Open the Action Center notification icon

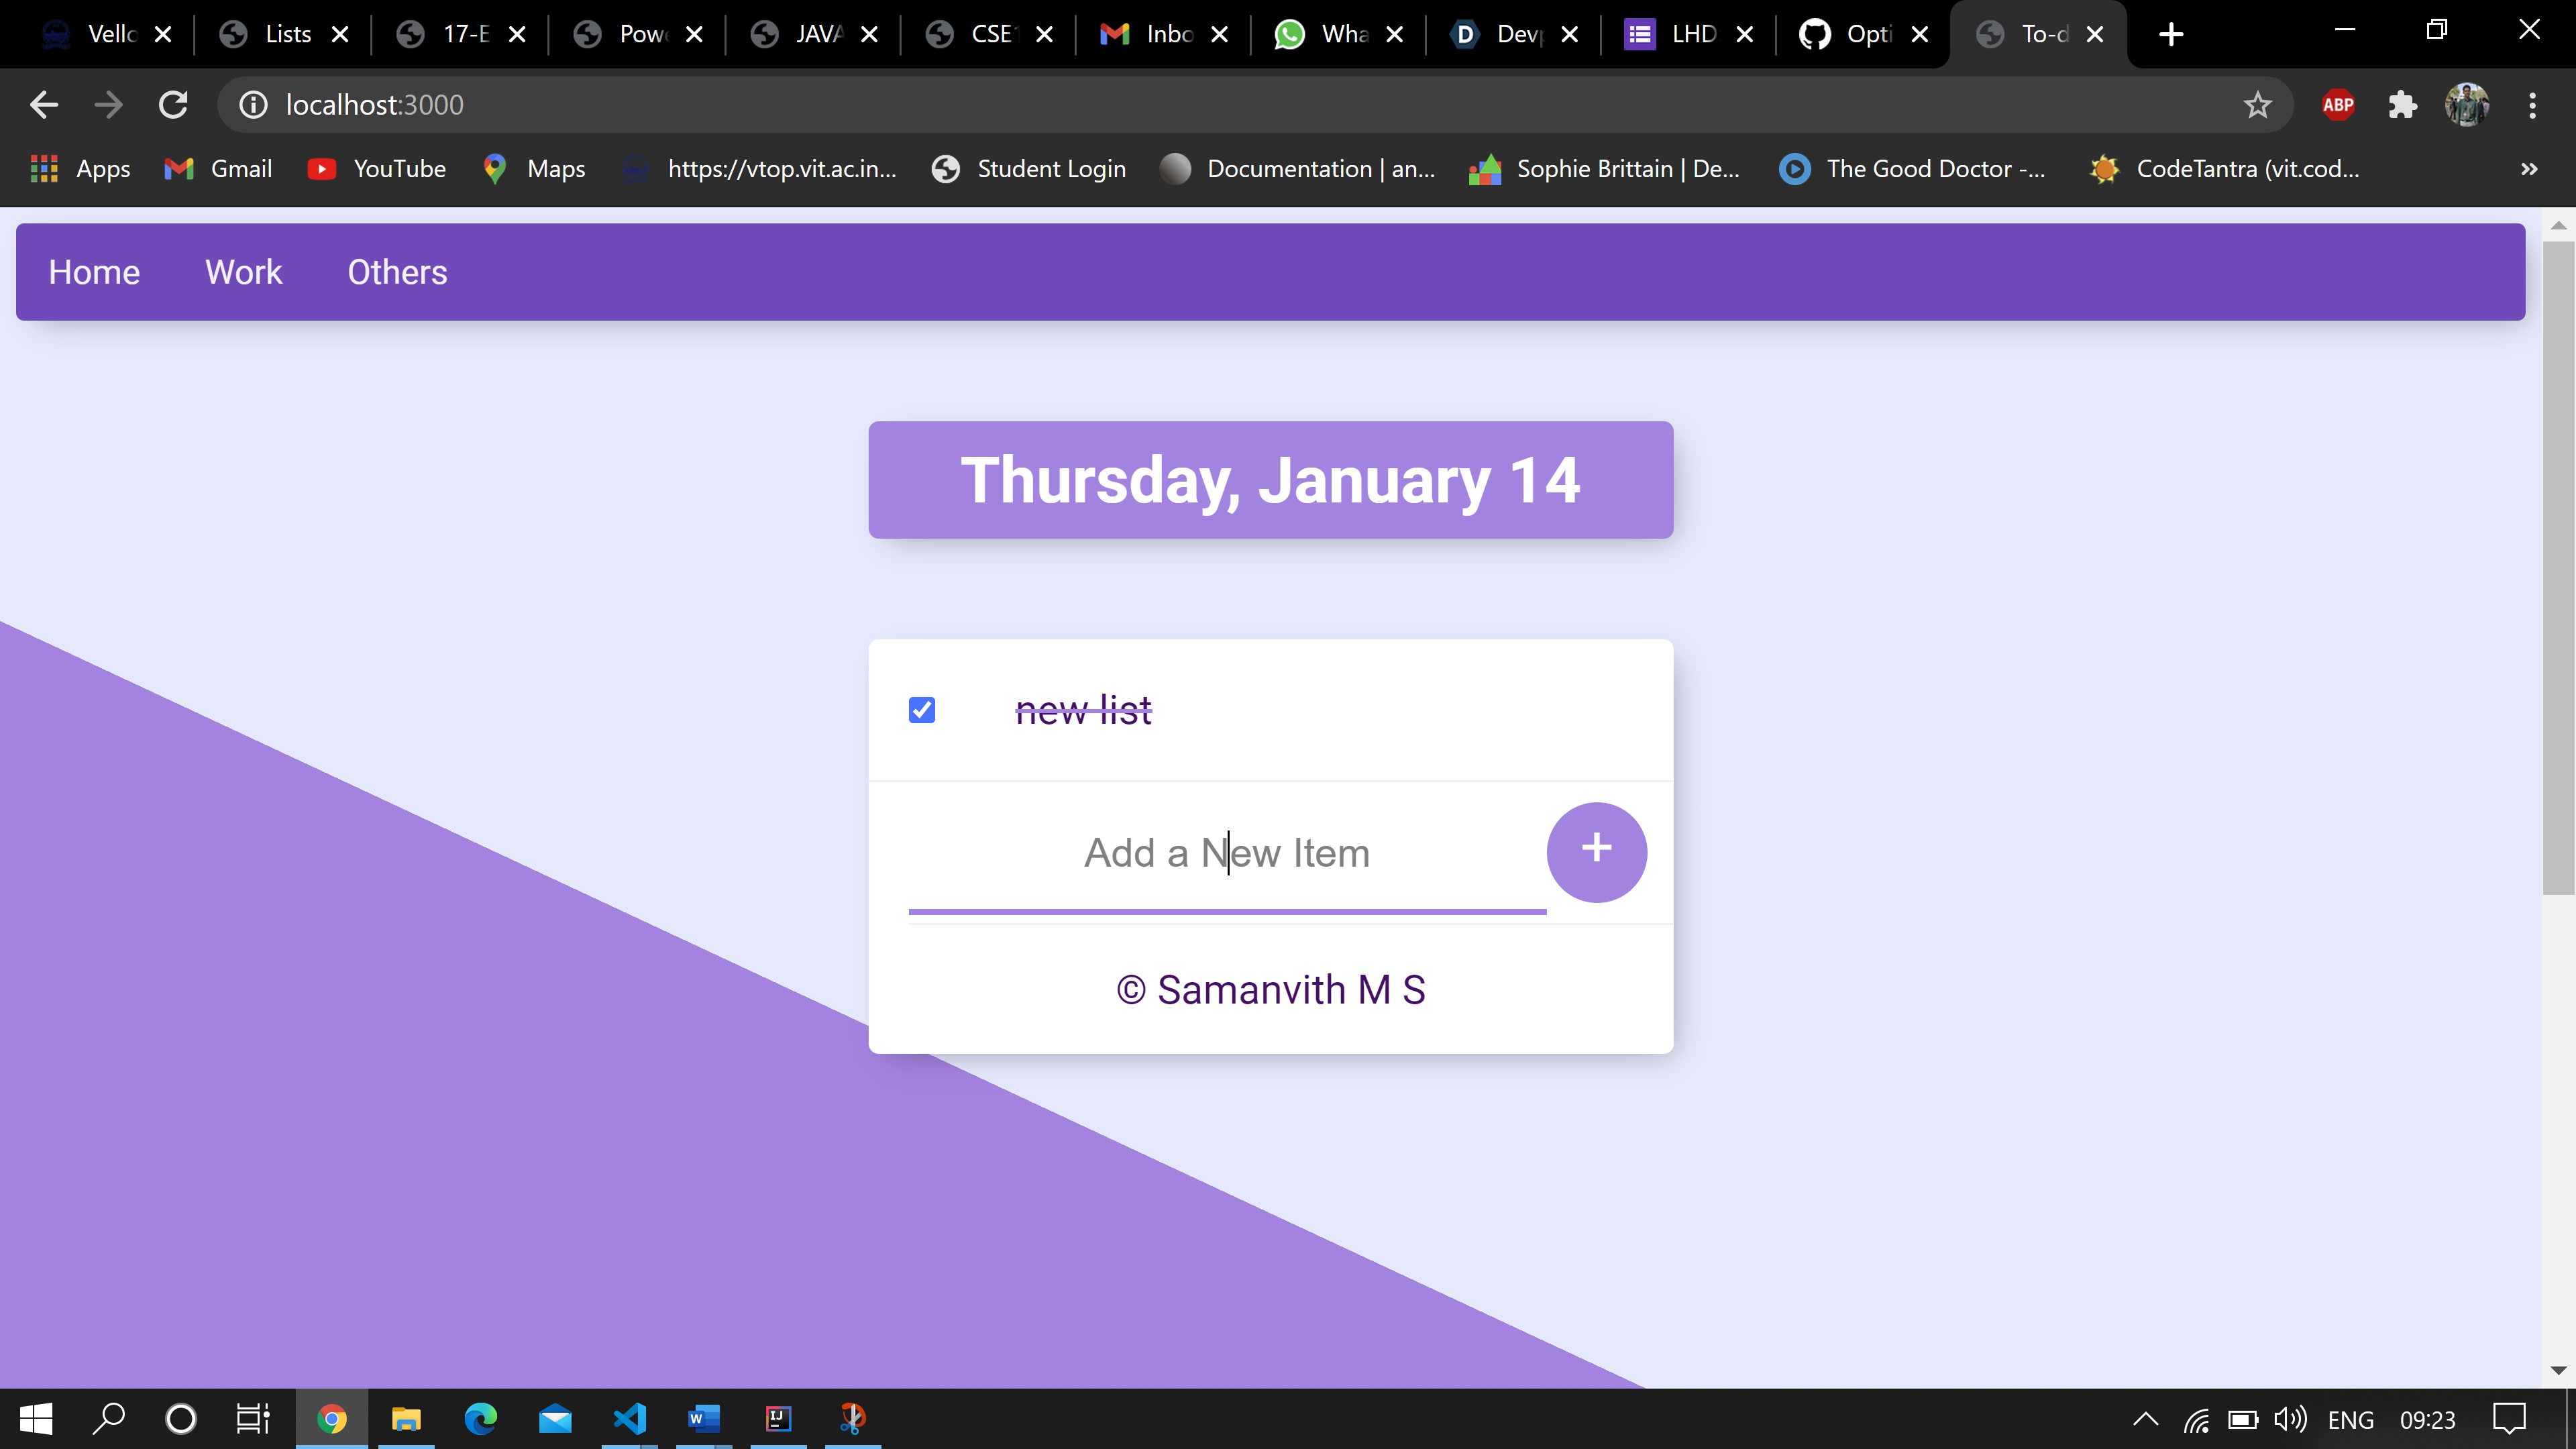(2509, 1419)
